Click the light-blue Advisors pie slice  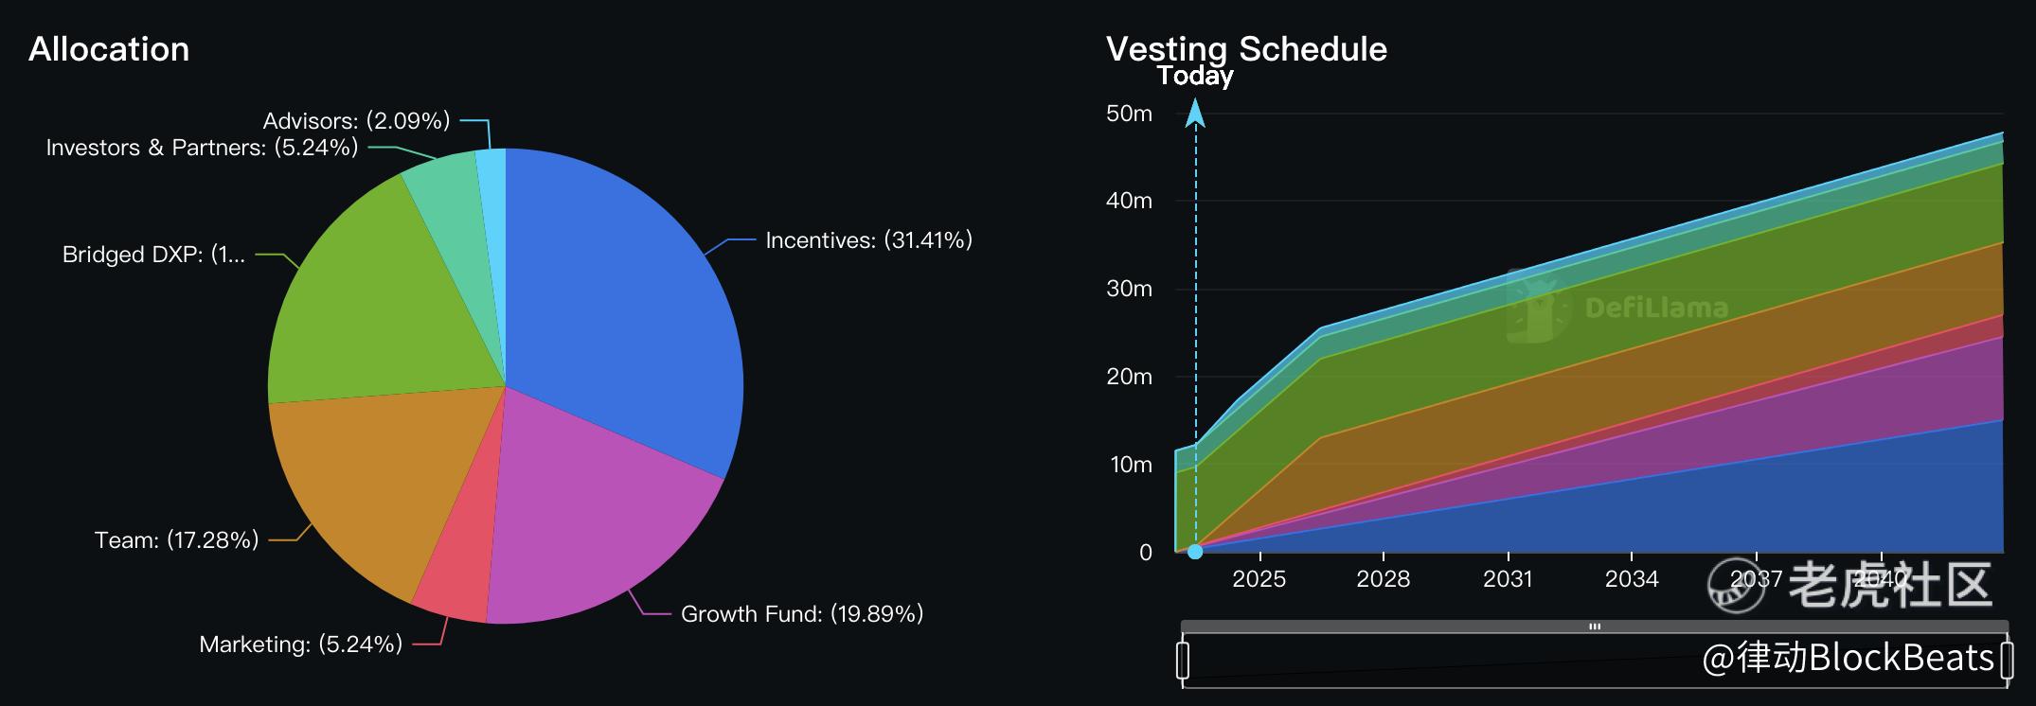coord(492,170)
